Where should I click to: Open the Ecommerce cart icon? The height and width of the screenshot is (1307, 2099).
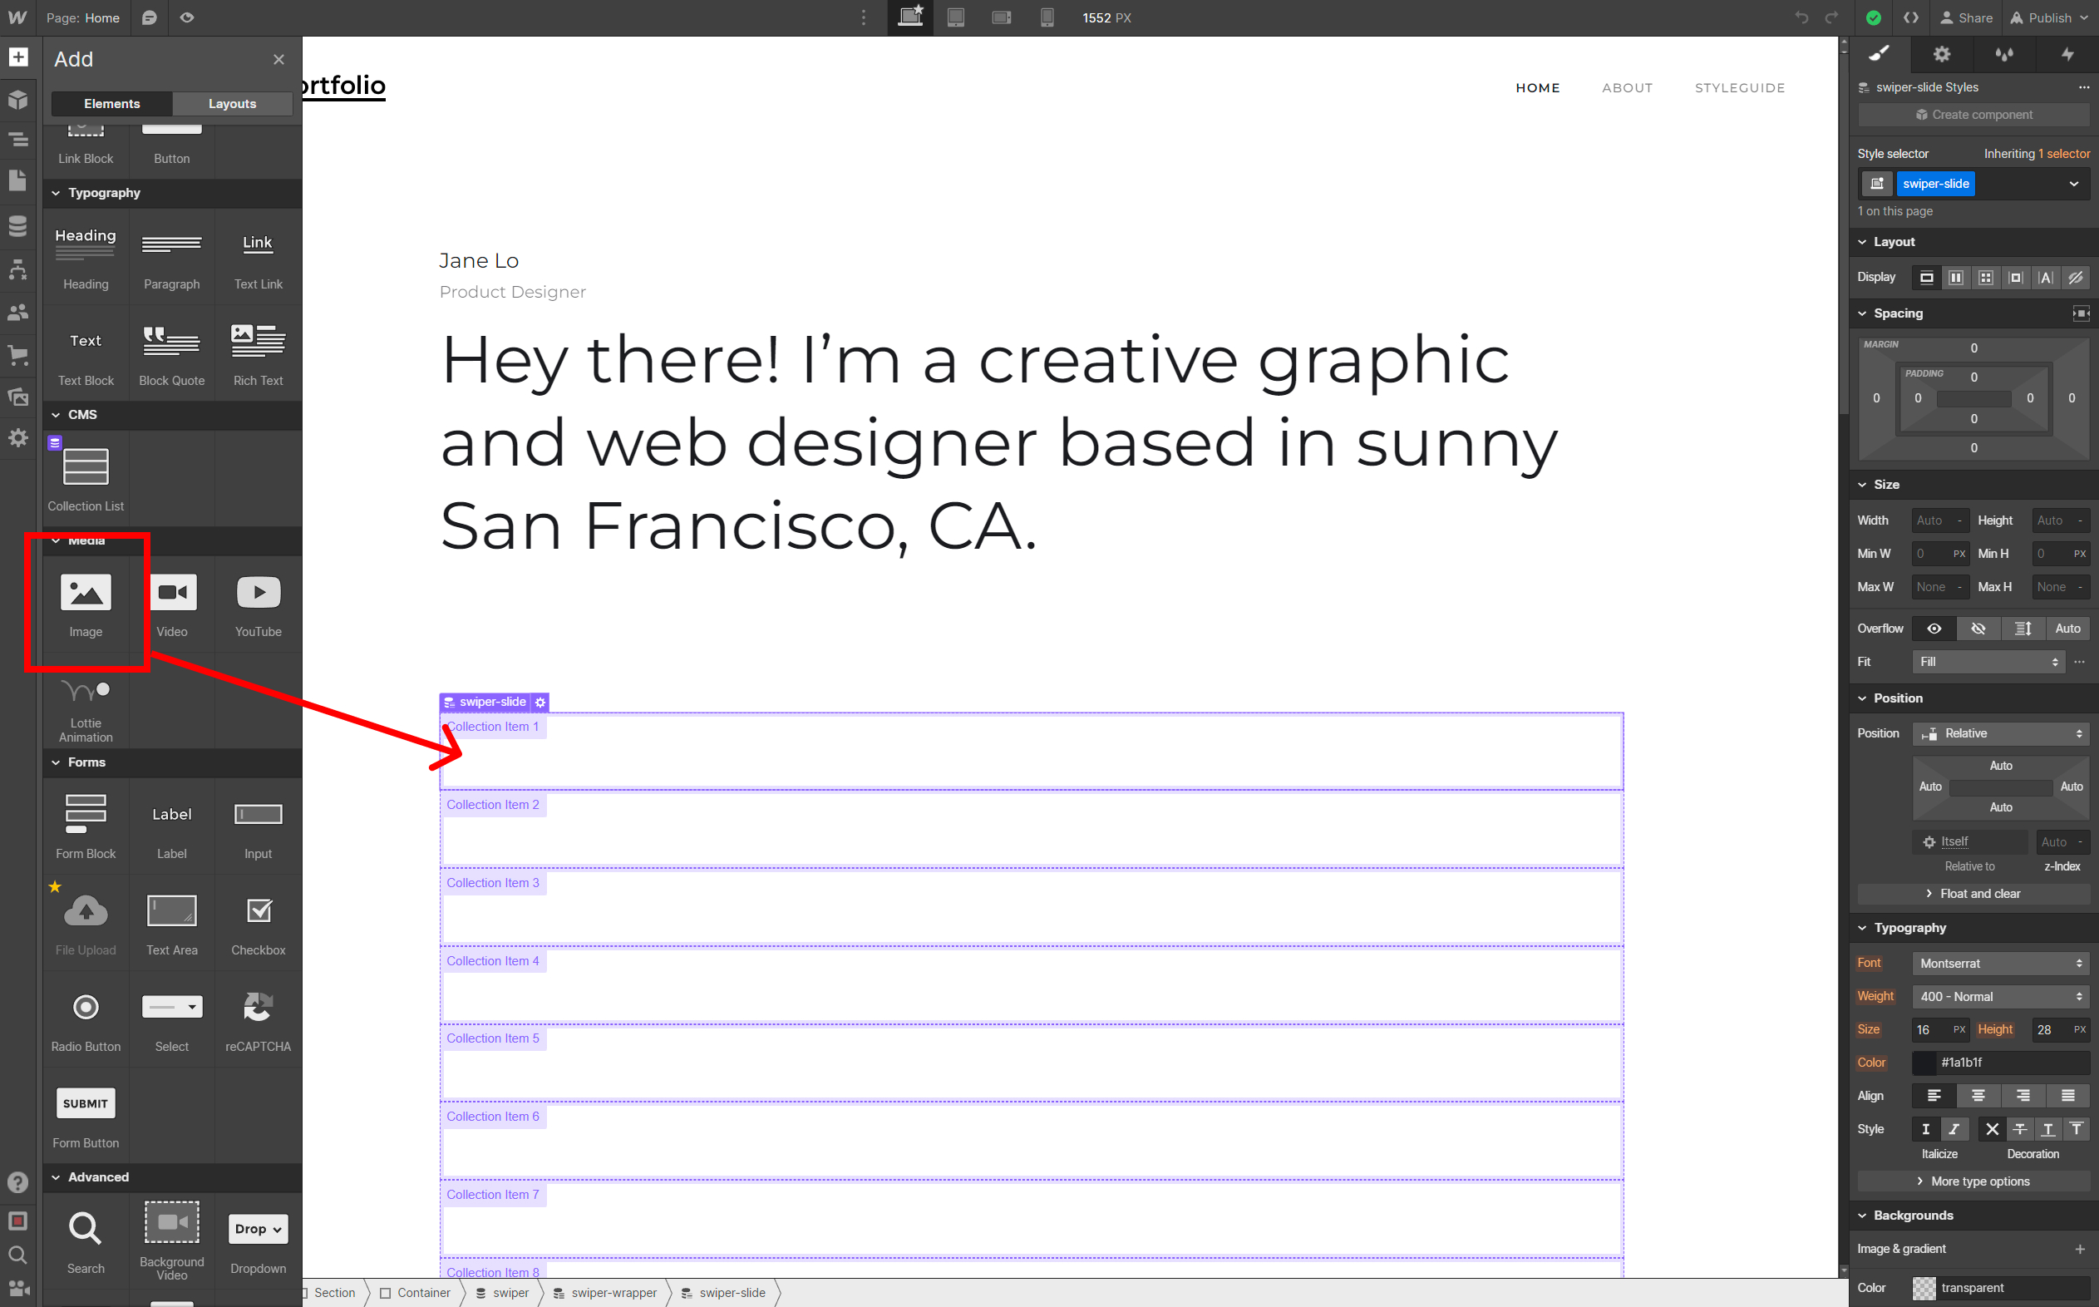pyautogui.click(x=18, y=354)
